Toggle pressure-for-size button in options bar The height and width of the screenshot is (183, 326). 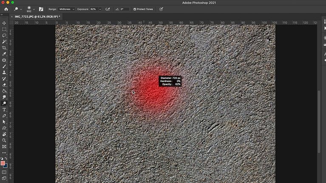161,9
